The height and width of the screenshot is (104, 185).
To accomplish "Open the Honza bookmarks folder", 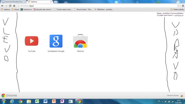I will 15,9.
